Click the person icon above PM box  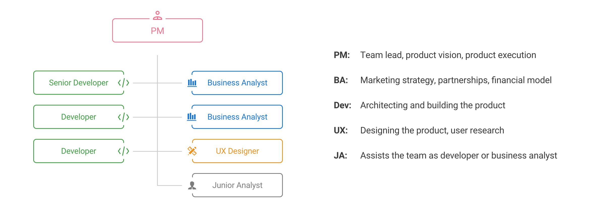tap(158, 15)
